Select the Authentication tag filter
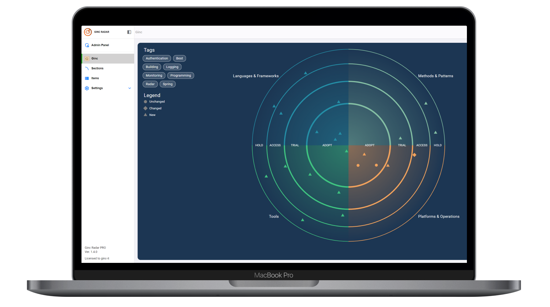This screenshot has width=550, height=307. click(156, 58)
